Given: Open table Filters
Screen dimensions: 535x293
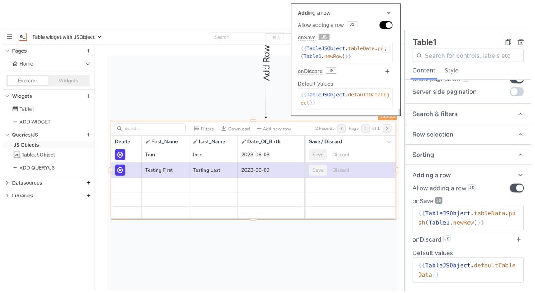Looking at the screenshot, I should 204,129.
